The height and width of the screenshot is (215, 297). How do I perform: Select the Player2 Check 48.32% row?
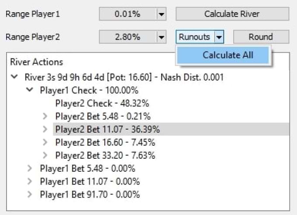coord(102,103)
